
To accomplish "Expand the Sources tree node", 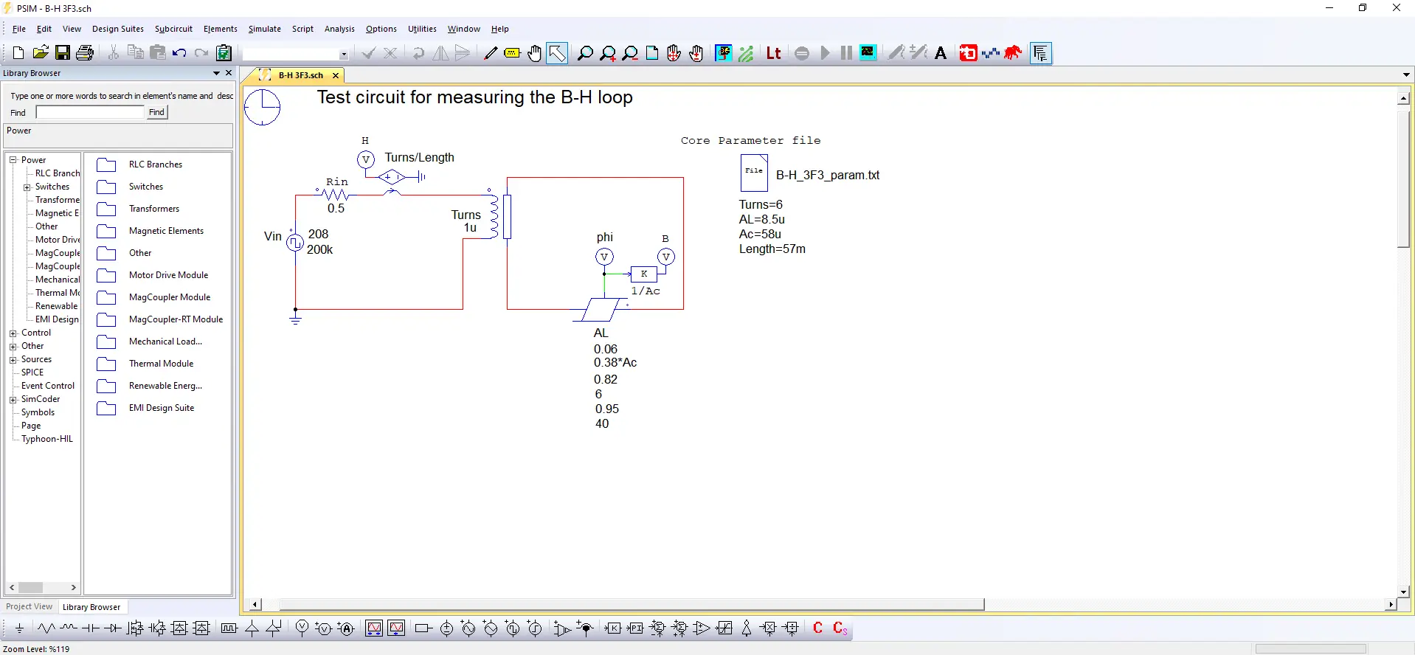I will 13,360.
